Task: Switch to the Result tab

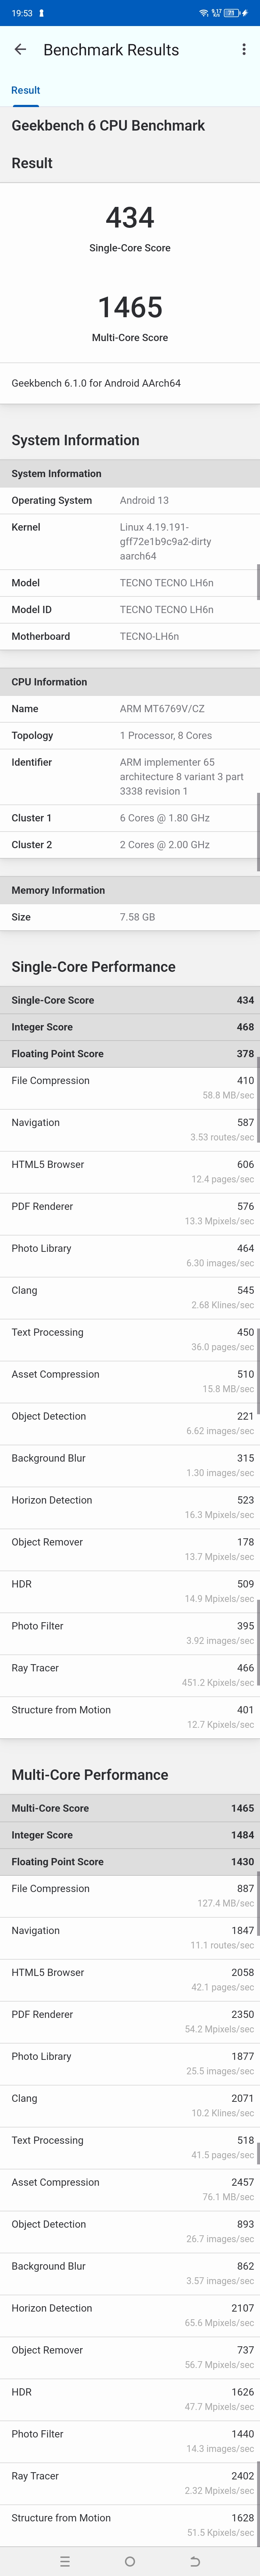Action: [x=26, y=90]
